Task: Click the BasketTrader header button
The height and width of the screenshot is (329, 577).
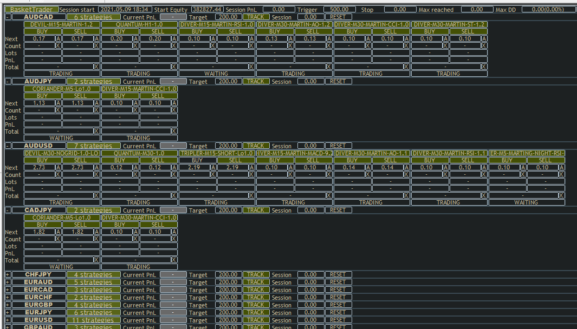Action: click(31, 9)
